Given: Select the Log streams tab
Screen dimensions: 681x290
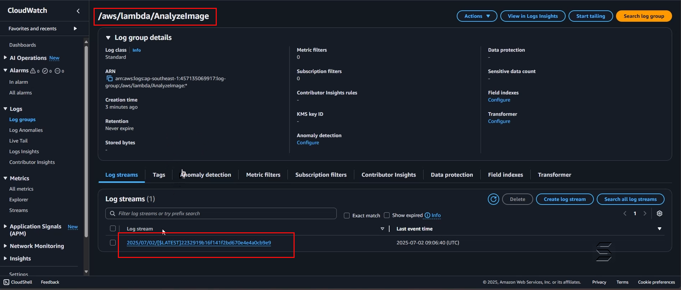Looking at the screenshot, I should (x=121, y=175).
